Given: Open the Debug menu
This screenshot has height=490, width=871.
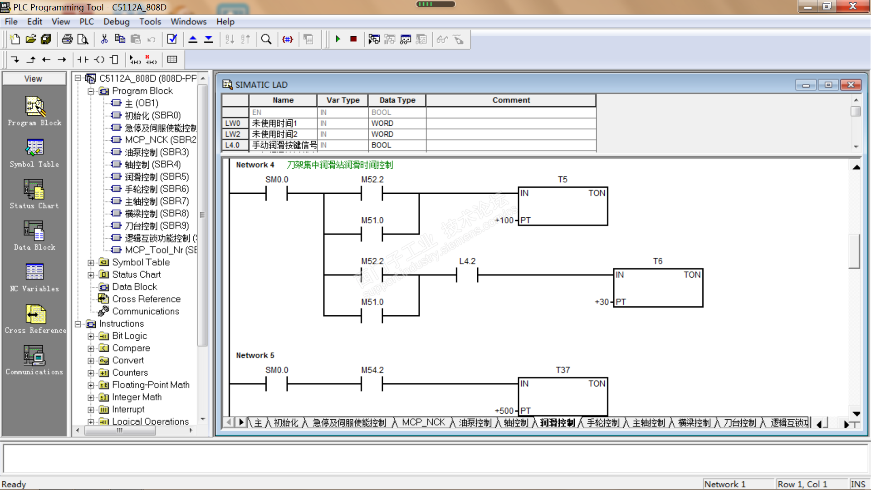Looking at the screenshot, I should 116,21.
